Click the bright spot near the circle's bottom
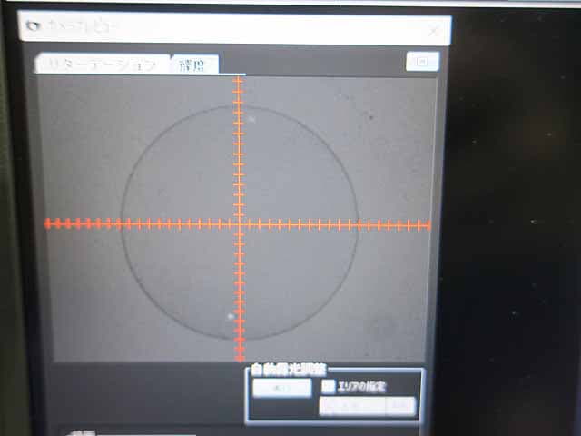The image size is (581, 436). tap(231, 316)
